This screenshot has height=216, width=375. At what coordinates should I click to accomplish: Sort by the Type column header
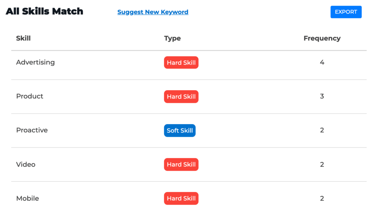[172, 38]
